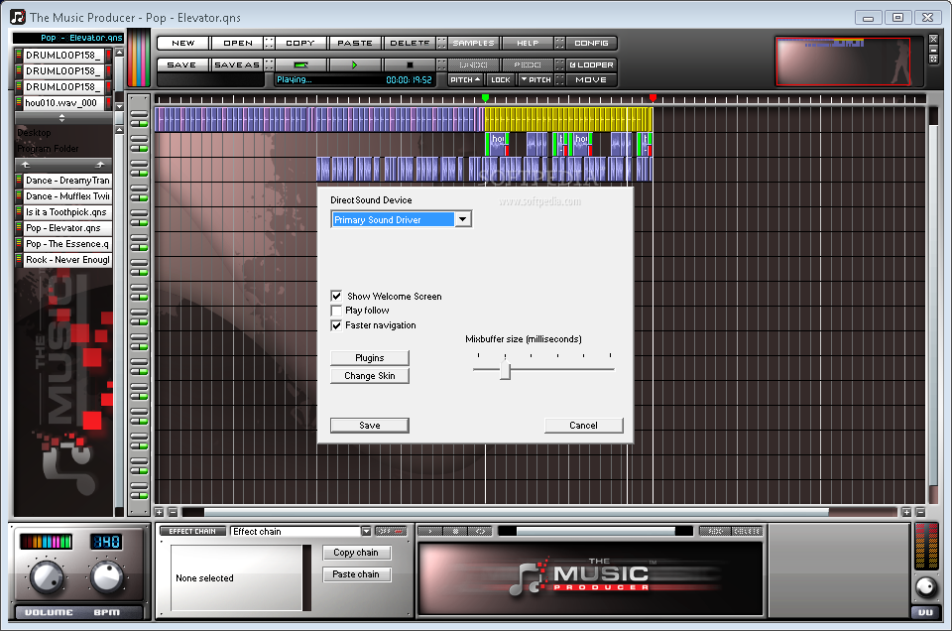
Task: Click the minus zoom icon right of the timeline scrollbar
Action: 920,512
